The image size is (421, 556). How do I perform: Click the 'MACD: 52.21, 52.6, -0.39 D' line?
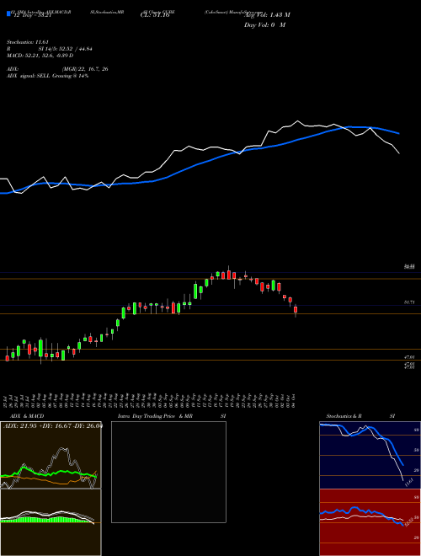[x=40, y=56]
